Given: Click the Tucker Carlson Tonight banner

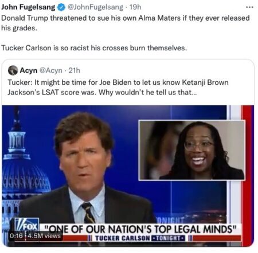Looking at the screenshot, I should [x=140, y=238].
